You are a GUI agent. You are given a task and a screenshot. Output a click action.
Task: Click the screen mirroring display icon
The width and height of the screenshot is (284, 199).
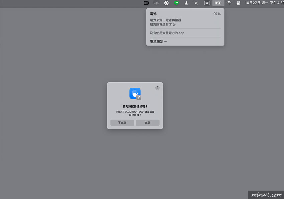156,3
